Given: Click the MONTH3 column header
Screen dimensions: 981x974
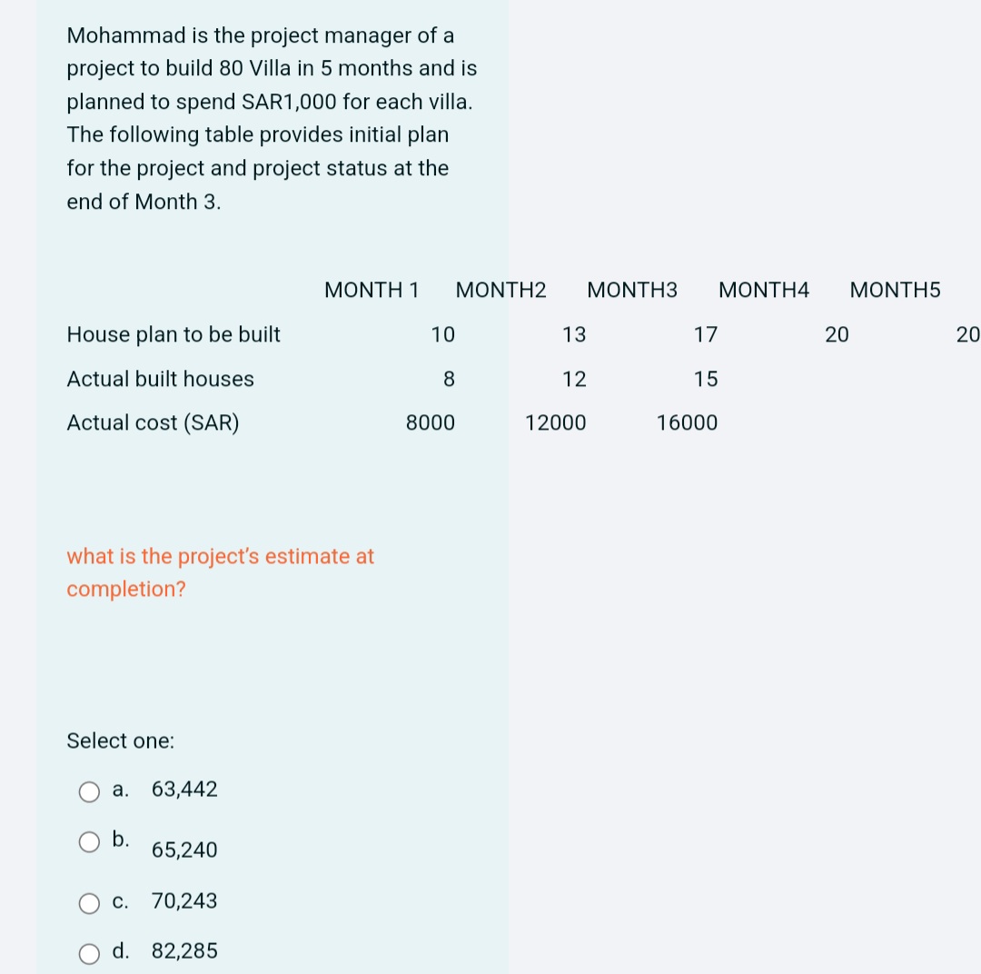Looking at the screenshot, I should pyautogui.click(x=632, y=290).
